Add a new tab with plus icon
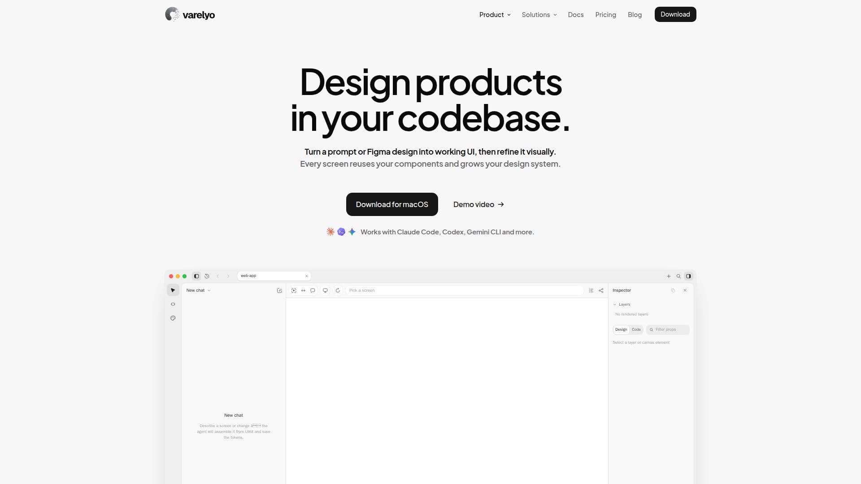This screenshot has width=861, height=484. click(x=669, y=276)
